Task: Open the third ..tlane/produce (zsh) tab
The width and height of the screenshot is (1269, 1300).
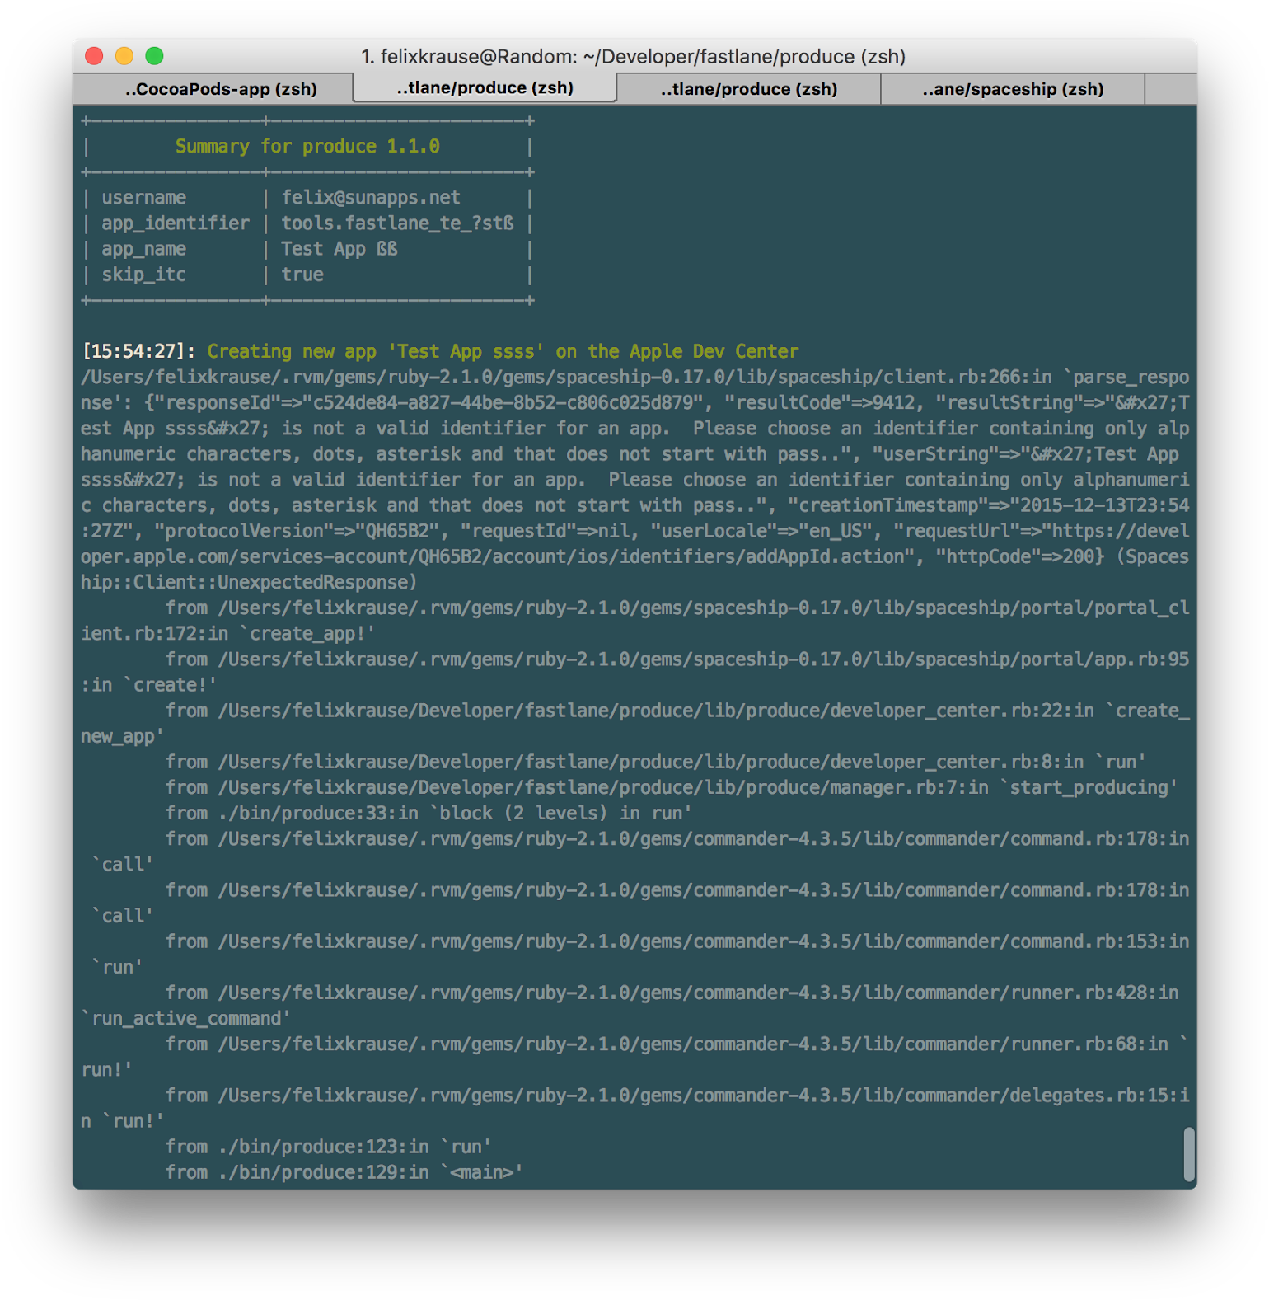Action: click(x=748, y=89)
